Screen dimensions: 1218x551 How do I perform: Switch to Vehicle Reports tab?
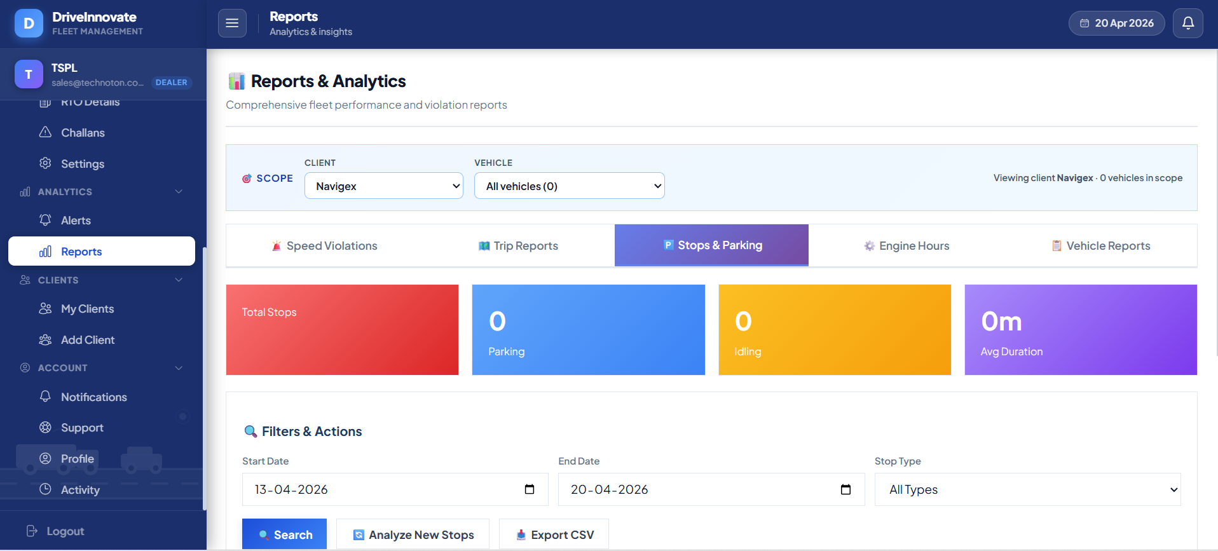[x=1100, y=246]
